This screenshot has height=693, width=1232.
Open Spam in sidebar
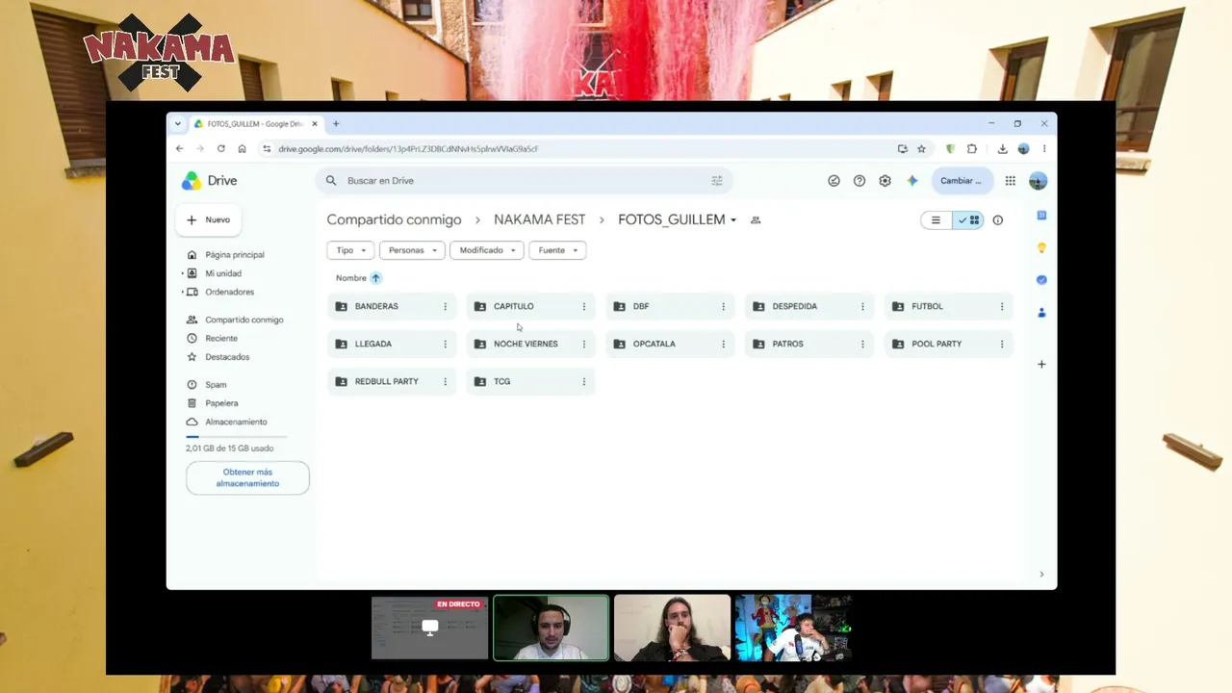tap(216, 385)
